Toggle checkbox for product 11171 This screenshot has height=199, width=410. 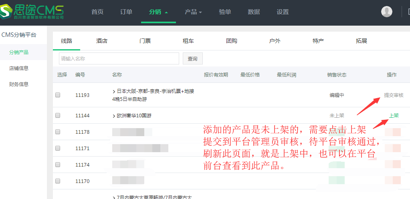point(58,148)
